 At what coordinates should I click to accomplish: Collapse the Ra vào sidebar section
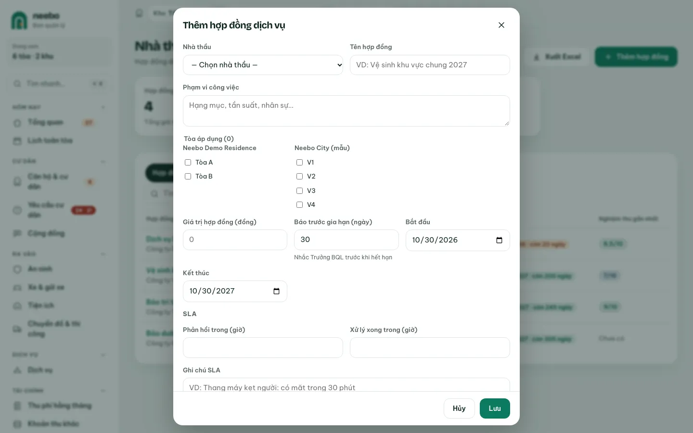pos(103,254)
